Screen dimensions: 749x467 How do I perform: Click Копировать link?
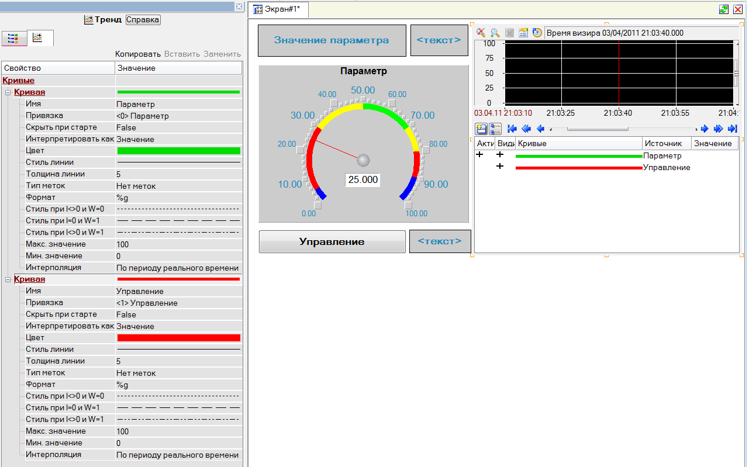click(138, 54)
